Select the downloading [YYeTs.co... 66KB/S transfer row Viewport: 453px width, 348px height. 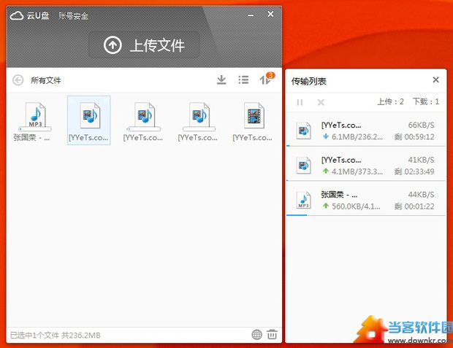tap(365, 131)
